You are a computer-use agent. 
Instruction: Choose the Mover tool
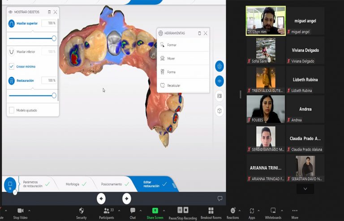pos(171,58)
